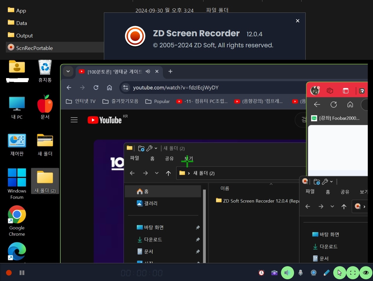Go up one folder in 새 폴더 (2) Explorer
Viewport: 373px width, 281px height.
[168, 173]
